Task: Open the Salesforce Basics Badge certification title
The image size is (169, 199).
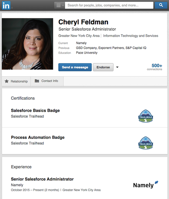Action: point(35,110)
